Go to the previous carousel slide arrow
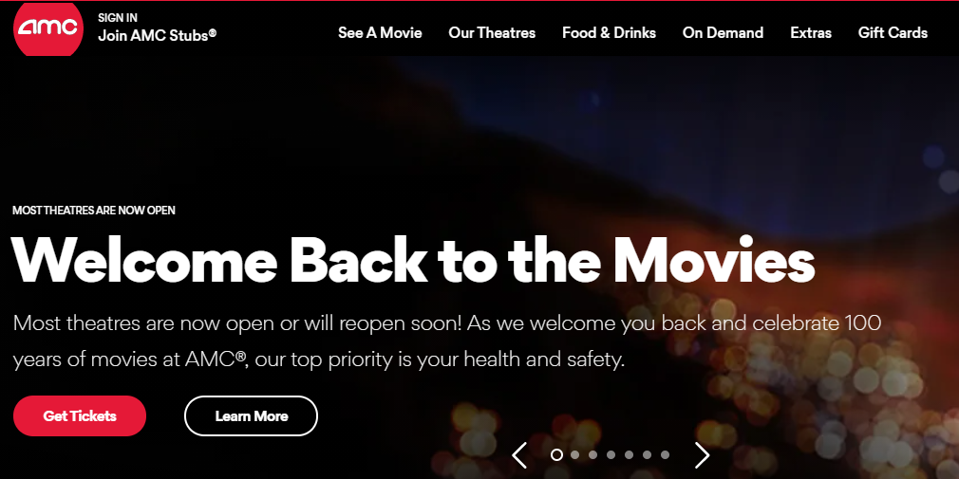The height and width of the screenshot is (479, 959). click(x=519, y=455)
